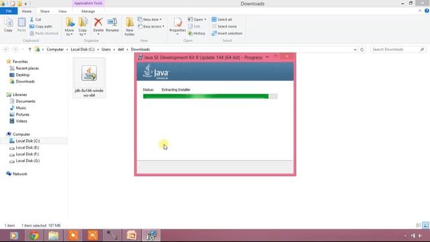Click Copy path in Clipboard group
The height and width of the screenshot is (242, 430).
(40, 26)
